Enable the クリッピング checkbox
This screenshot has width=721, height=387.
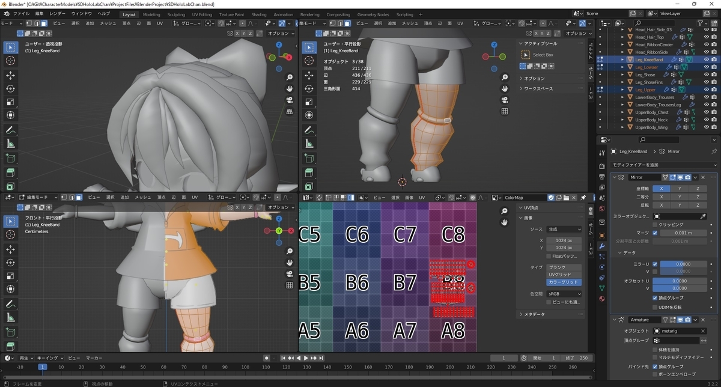pyautogui.click(x=656, y=224)
